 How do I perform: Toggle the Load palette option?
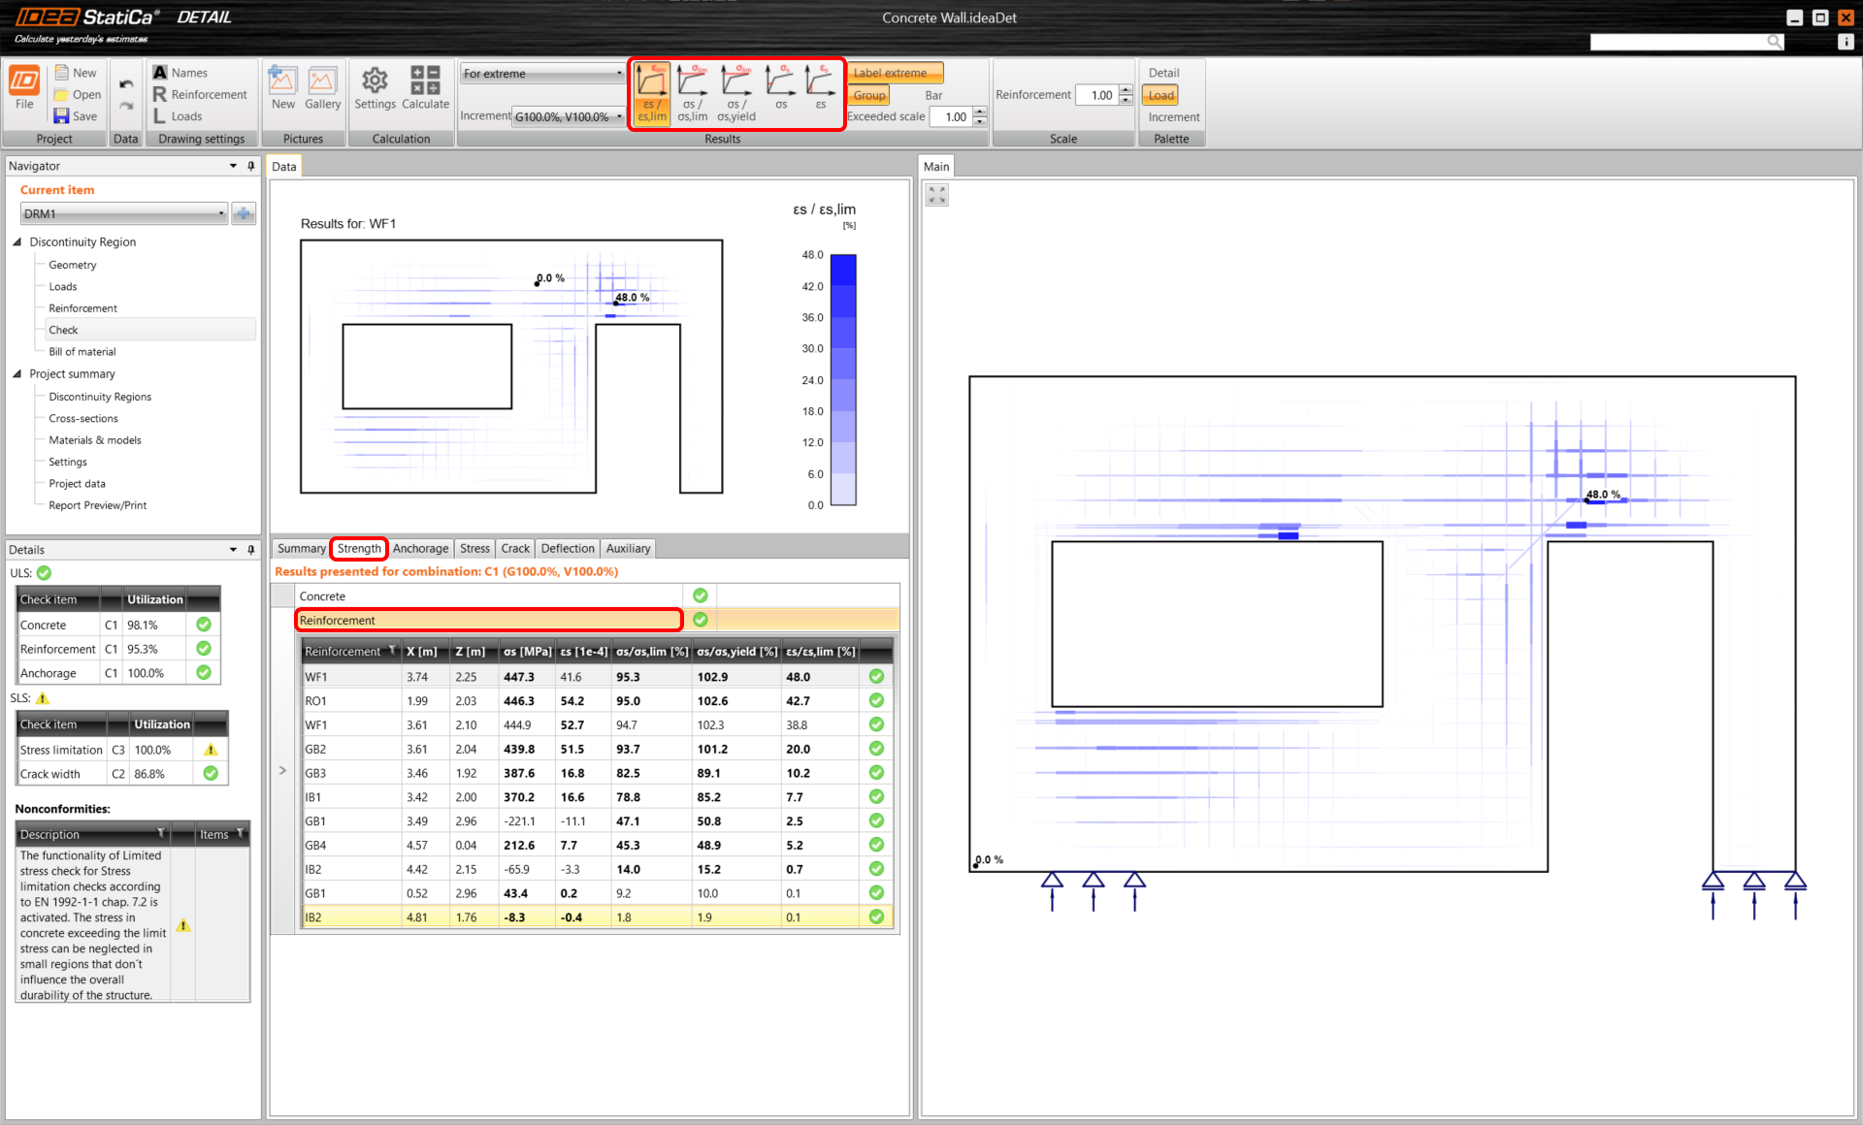click(x=1160, y=95)
